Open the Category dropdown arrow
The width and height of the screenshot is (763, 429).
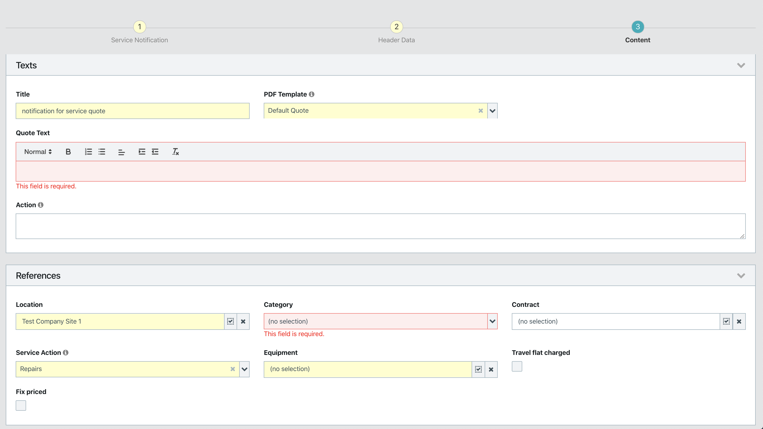click(x=492, y=321)
